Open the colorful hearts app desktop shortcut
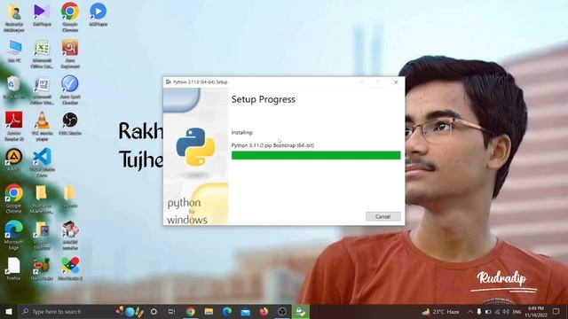Image resolution: width=568 pixels, height=319 pixels. click(70, 268)
